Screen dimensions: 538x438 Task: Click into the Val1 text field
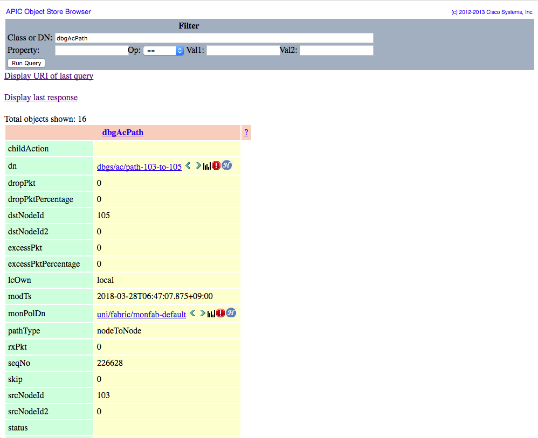pyautogui.click(x=243, y=50)
